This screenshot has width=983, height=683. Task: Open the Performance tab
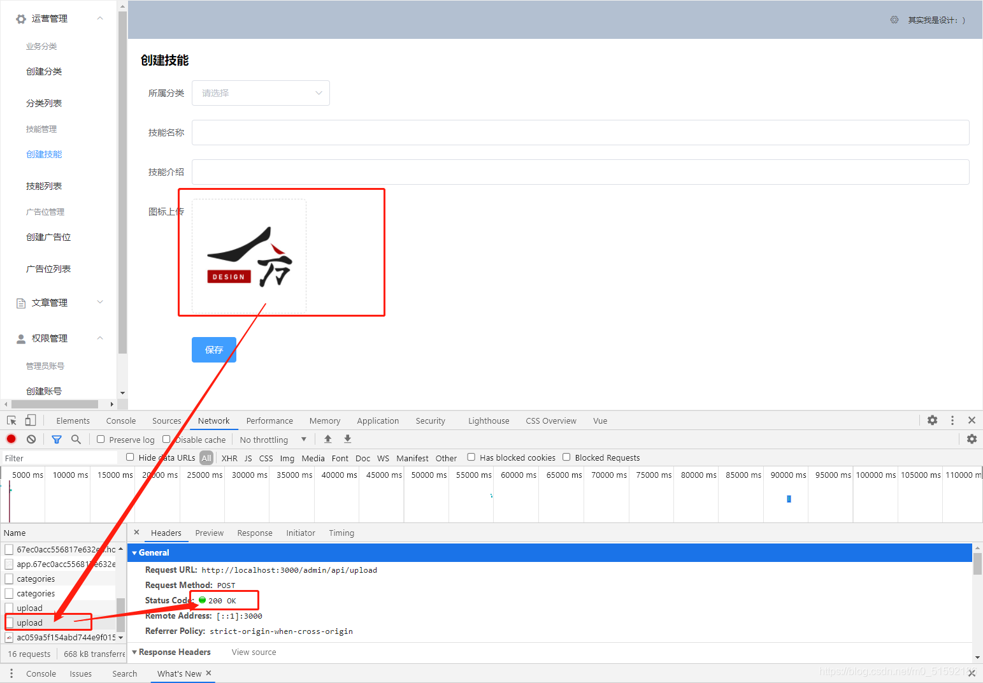[x=269, y=421]
